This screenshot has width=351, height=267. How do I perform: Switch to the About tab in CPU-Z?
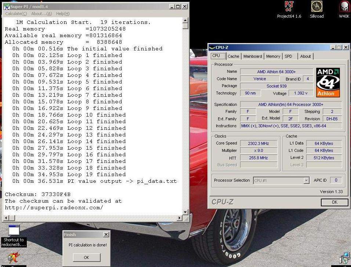305,56
